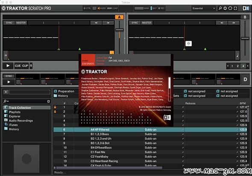Decrease loop size with left arrow on Deck B

228,66
